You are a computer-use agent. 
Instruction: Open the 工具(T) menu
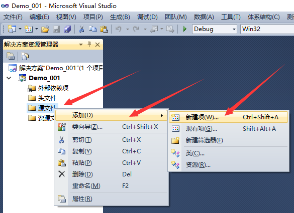(x=231, y=17)
